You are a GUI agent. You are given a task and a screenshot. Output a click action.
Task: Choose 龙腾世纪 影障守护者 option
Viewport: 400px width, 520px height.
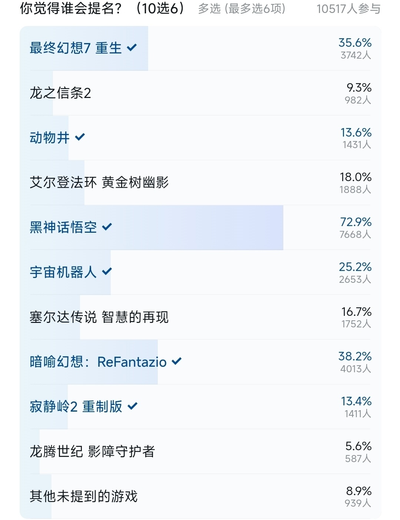point(200,451)
